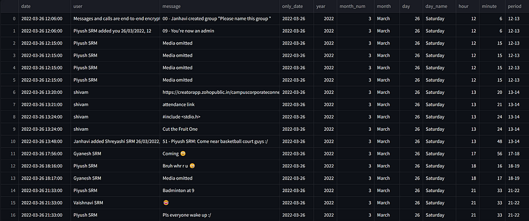Select row index 0 cell

click(x=10, y=19)
